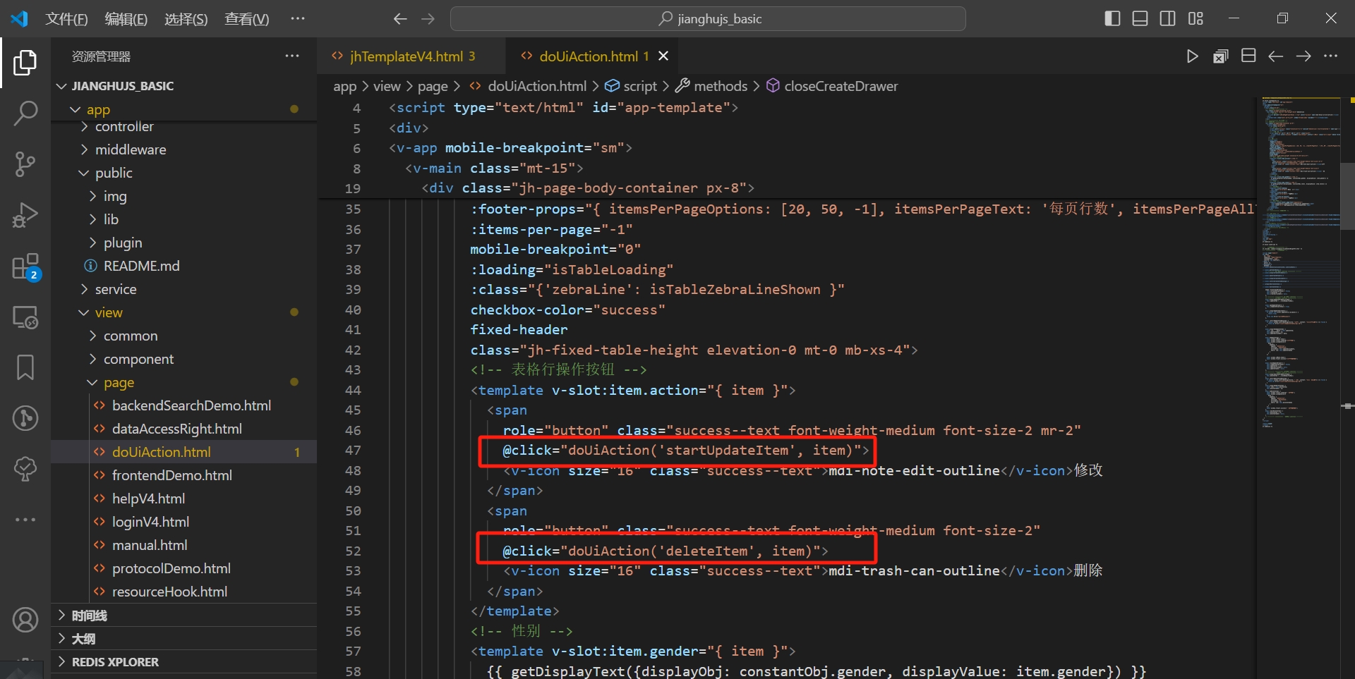Open the Search panel in the activity bar
Image resolution: width=1355 pixels, height=679 pixels.
click(x=25, y=113)
